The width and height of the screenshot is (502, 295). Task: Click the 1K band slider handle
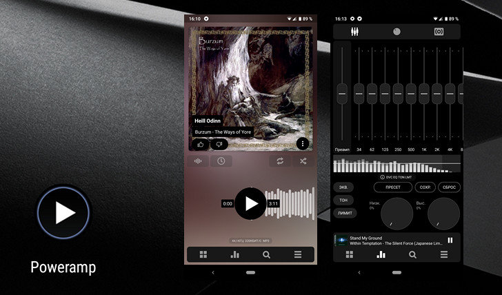(424, 94)
